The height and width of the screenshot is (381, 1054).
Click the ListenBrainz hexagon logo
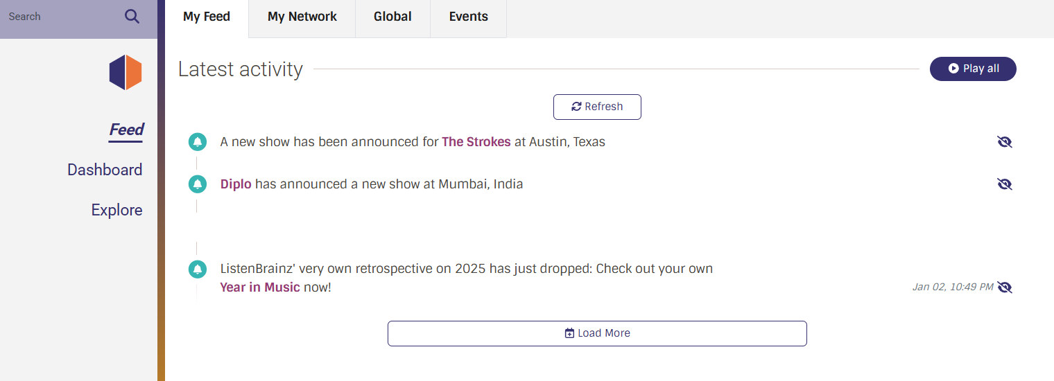tap(126, 72)
